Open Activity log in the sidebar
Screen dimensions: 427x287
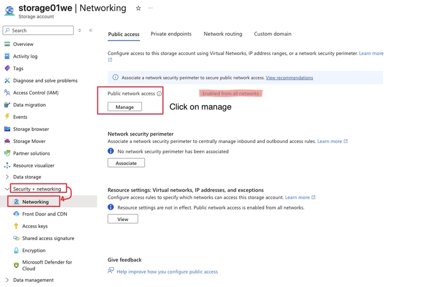pyautogui.click(x=25, y=57)
